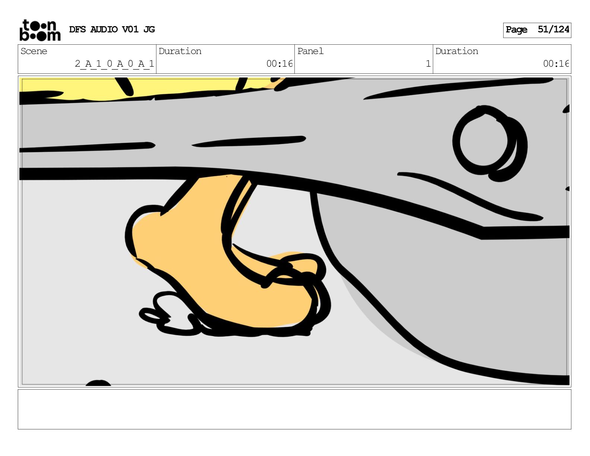The width and height of the screenshot is (590, 456).
Task: Click the storyboard panel drawing
Action: (x=294, y=231)
